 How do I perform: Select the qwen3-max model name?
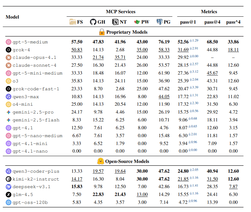(x=26, y=97)
